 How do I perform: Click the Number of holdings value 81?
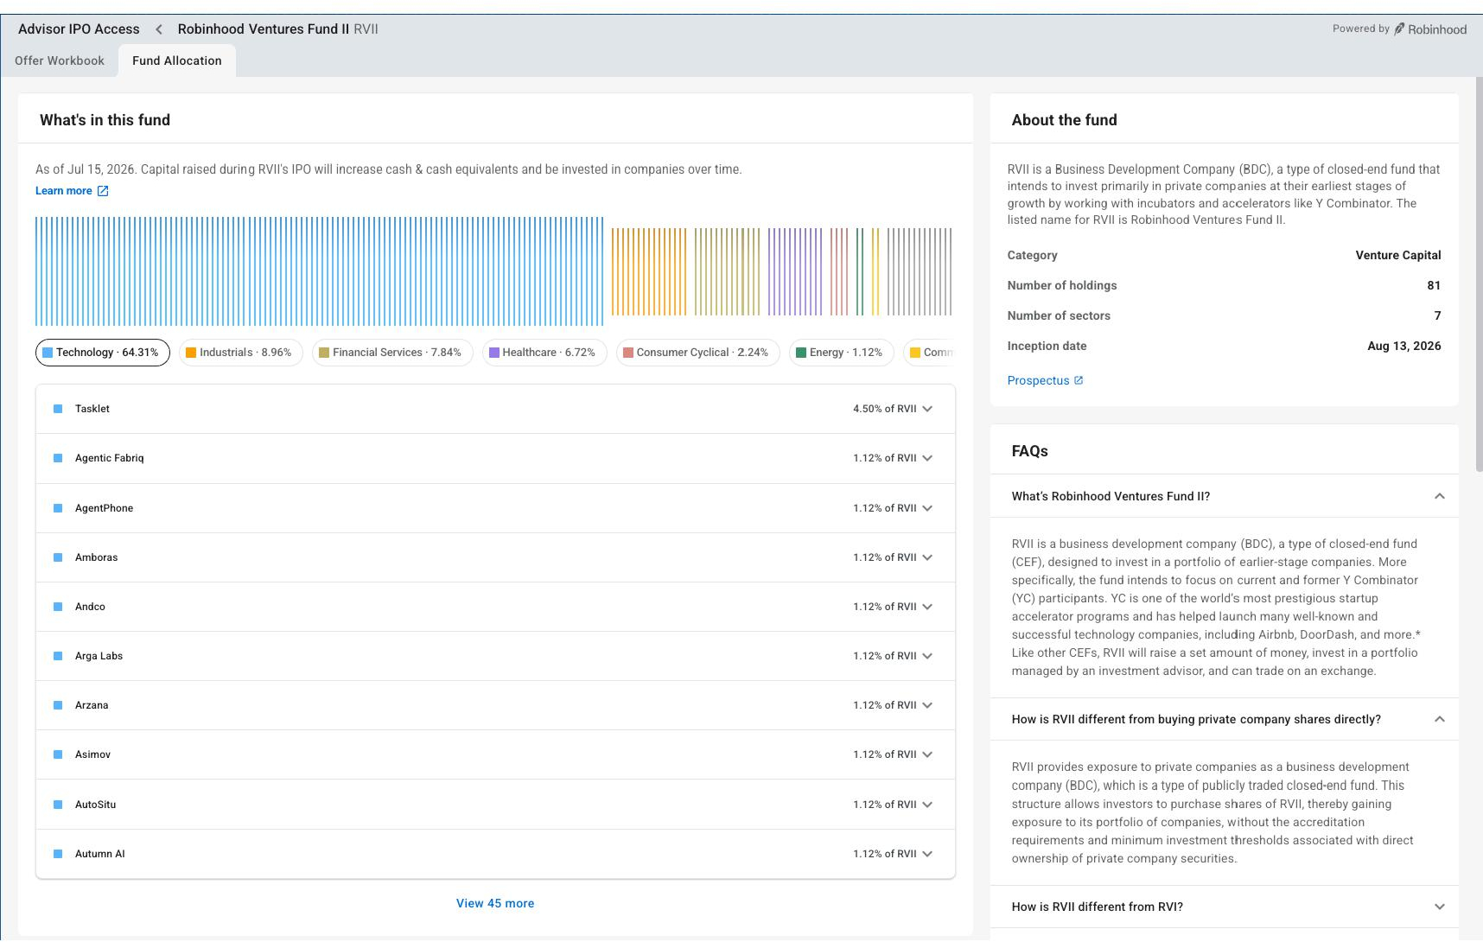click(1434, 285)
